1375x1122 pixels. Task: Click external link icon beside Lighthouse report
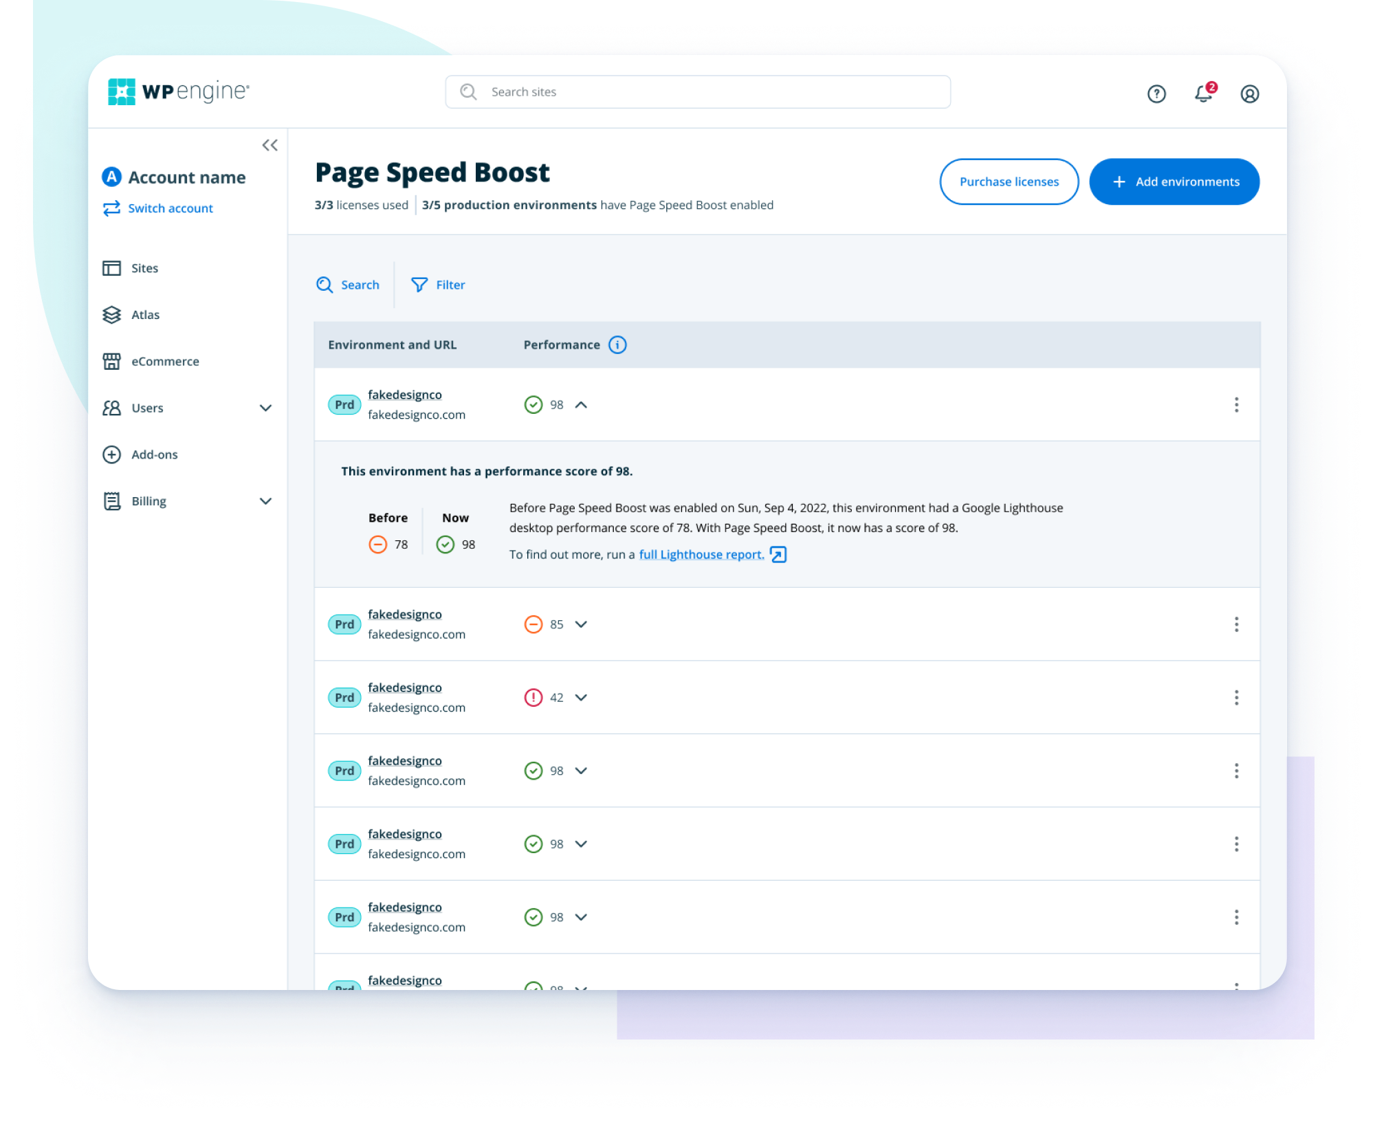click(778, 555)
